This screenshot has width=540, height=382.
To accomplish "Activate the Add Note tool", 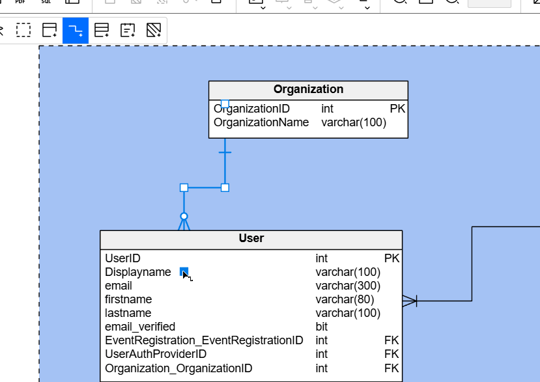I will [128, 30].
